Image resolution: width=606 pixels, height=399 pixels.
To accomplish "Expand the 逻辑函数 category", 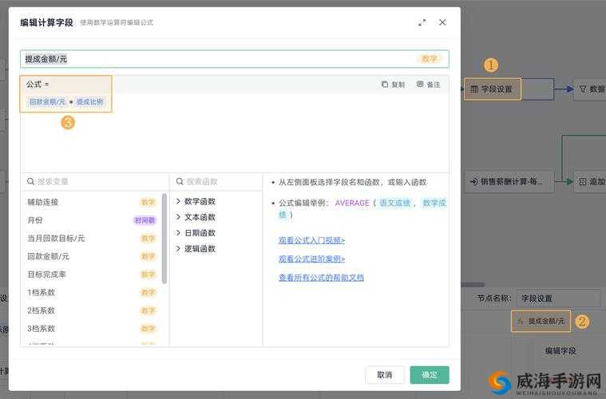I will point(196,249).
